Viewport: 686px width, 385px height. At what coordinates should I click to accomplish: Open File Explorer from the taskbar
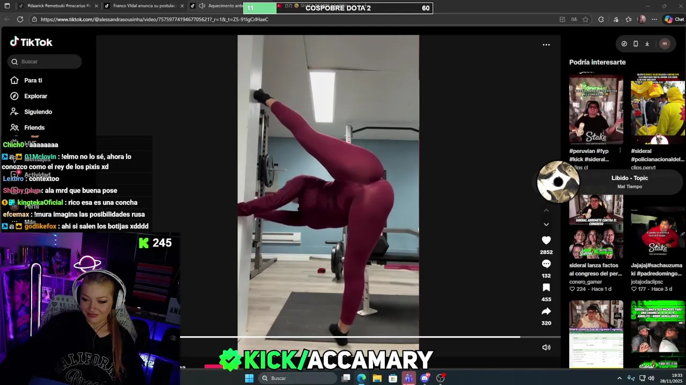pos(377,378)
